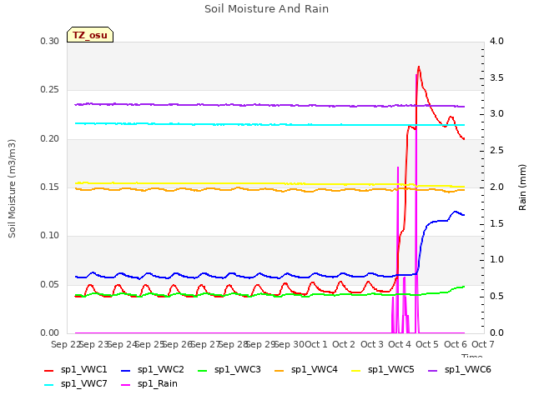Click the TZ_osu annotation label
Viewport: 534px width, 400px height.
click(90, 35)
